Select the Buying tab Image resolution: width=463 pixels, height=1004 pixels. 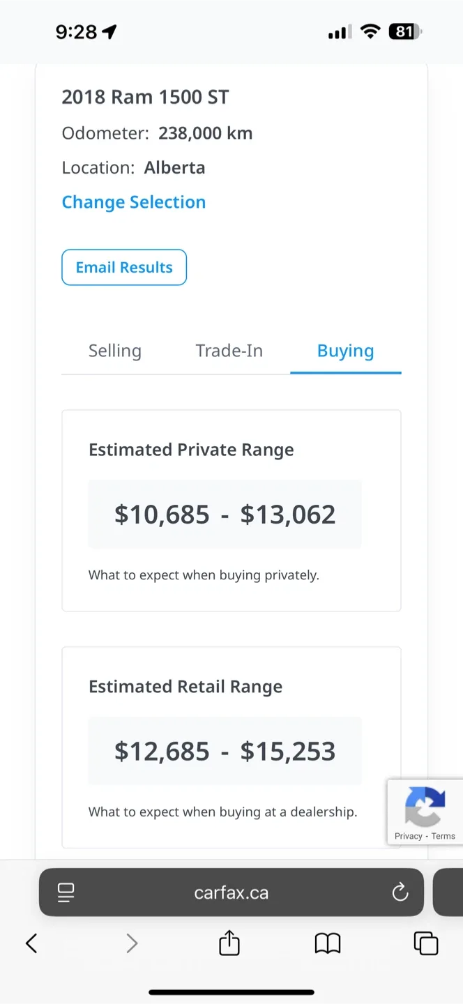(345, 351)
